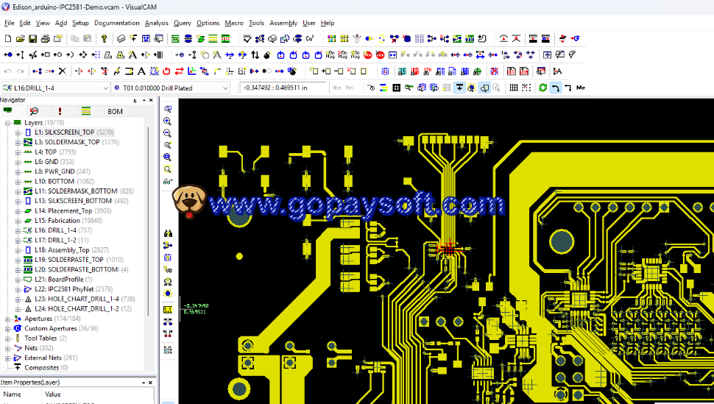Image resolution: width=714 pixels, height=404 pixels.
Task: Click the yellow question mark Help icon
Action: 104,38
